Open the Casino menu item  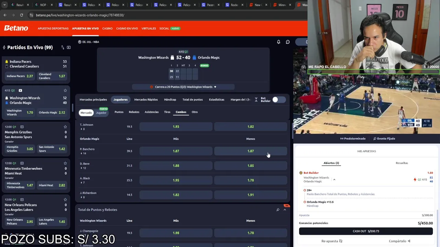click(x=107, y=28)
